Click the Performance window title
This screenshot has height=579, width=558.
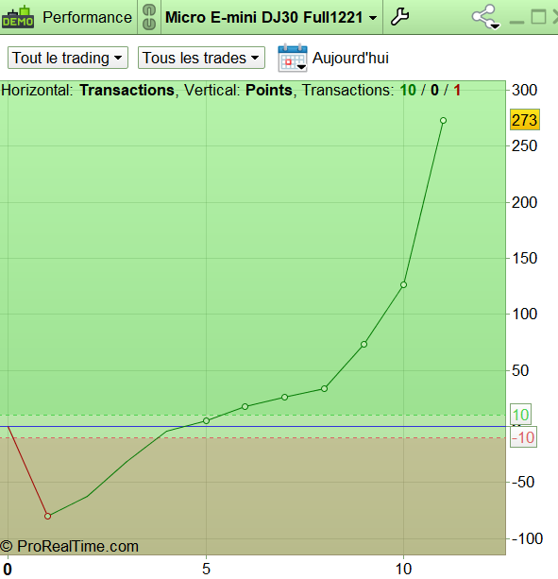point(87,17)
